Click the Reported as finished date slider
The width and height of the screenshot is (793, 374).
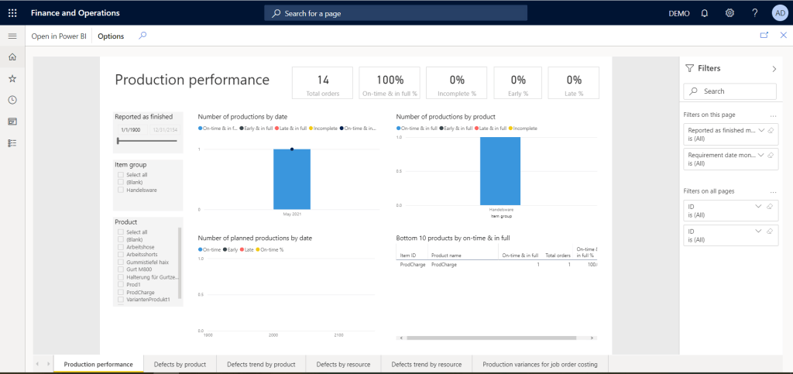pos(147,141)
